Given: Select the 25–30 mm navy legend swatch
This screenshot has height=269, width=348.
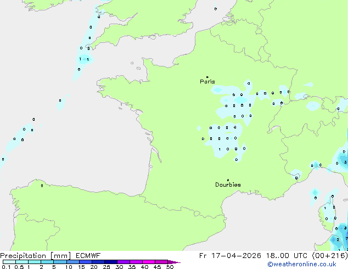Looking at the screenshot, I should coord(110,262).
